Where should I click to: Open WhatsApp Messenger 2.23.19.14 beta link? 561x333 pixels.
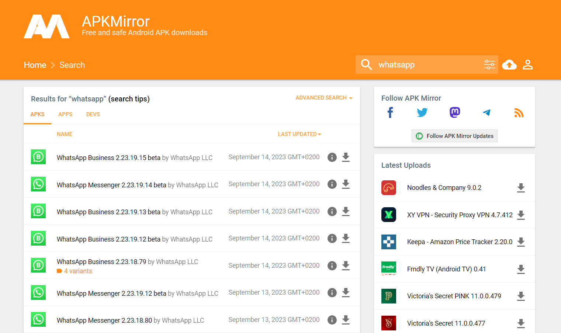pos(111,185)
